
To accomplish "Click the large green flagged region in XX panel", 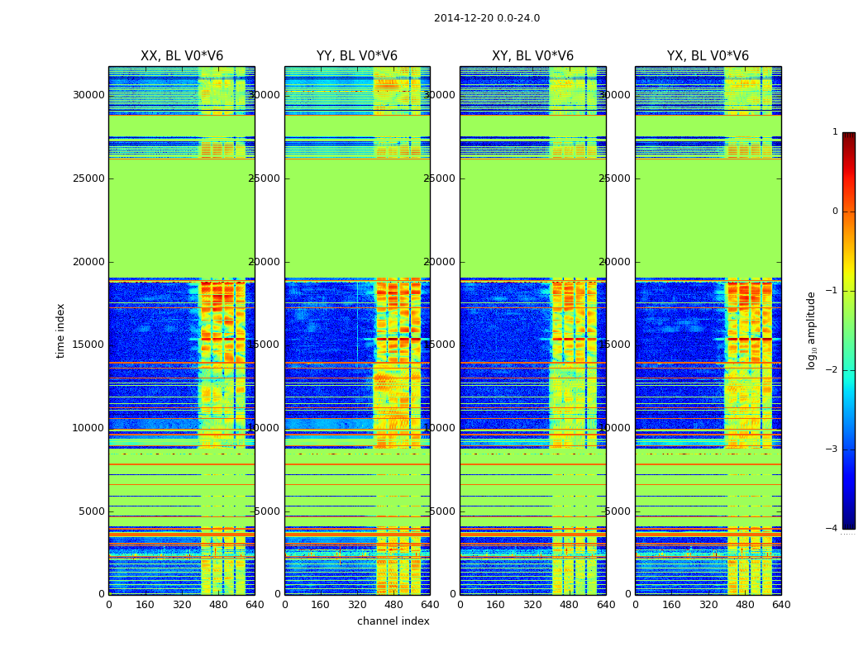I will 182,218.
